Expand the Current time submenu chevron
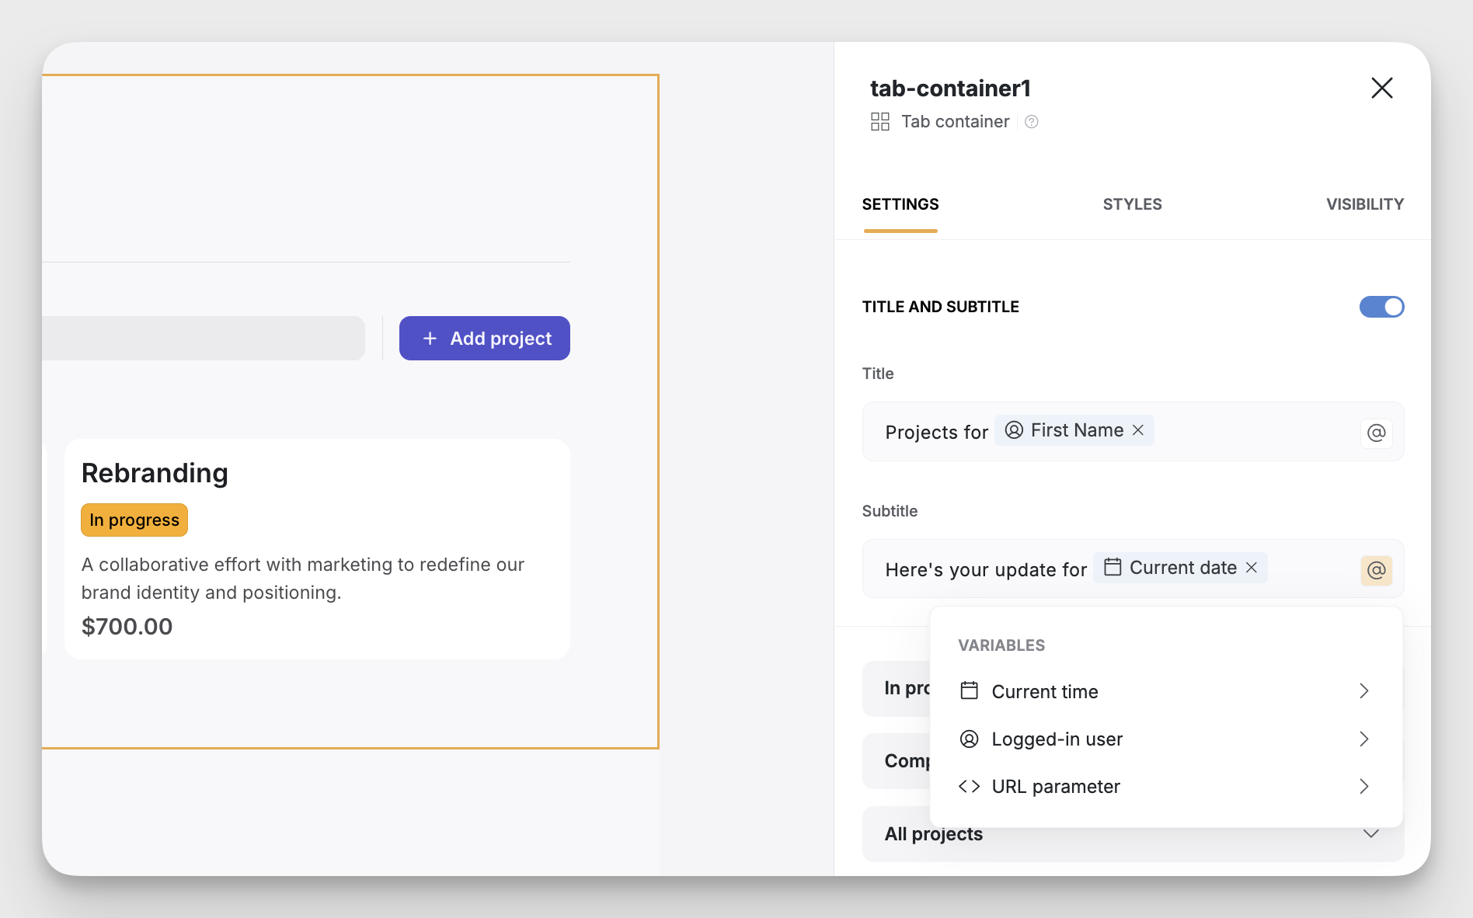This screenshot has width=1473, height=918. click(x=1364, y=691)
